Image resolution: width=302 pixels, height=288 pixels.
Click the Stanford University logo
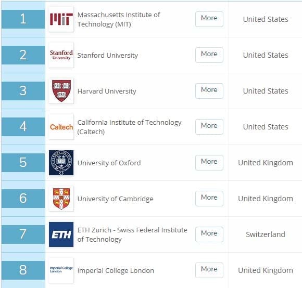coord(61,55)
